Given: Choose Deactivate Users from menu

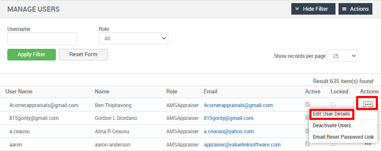Looking at the screenshot, I should [x=331, y=126].
